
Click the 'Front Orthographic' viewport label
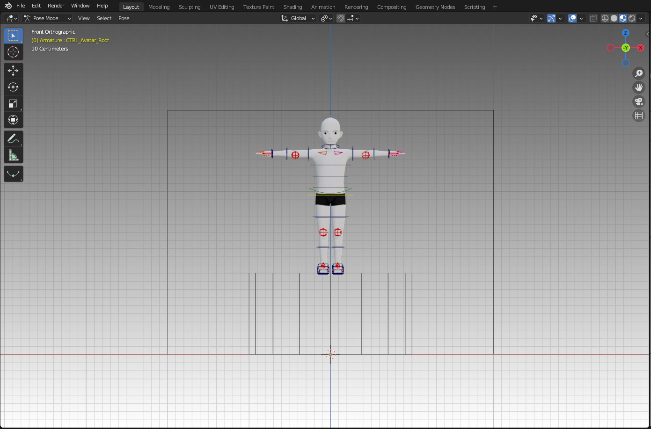point(53,32)
